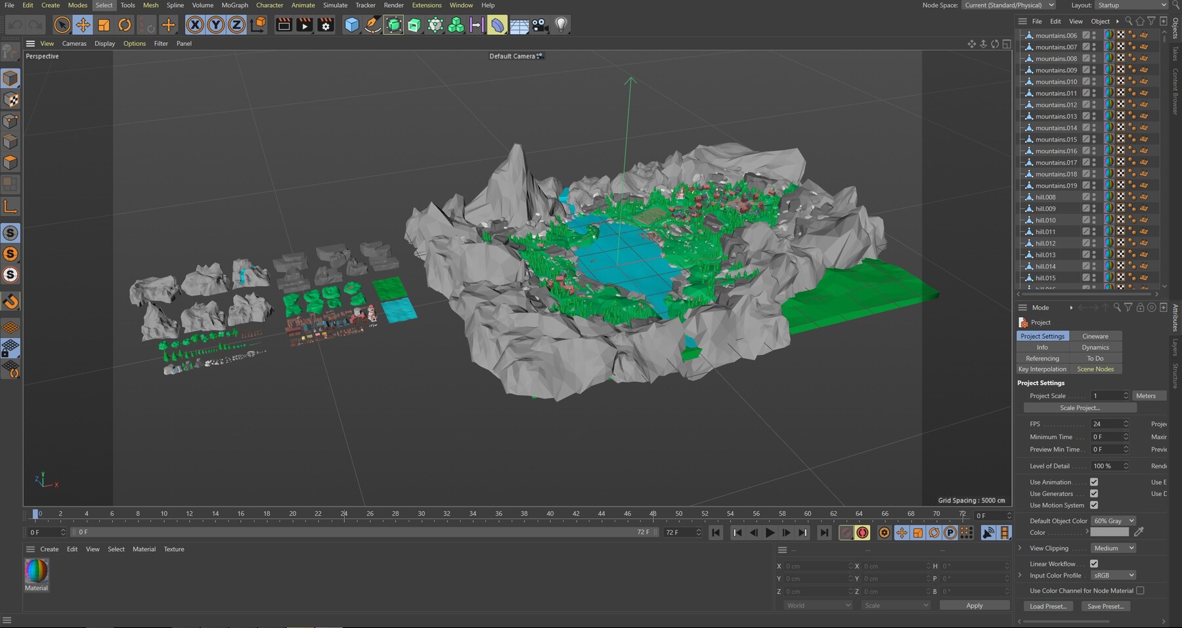The width and height of the screenshot is (1182, 628).
Task: Uncheck the Use Animation checkbox
Action: [x=1094, y=482]
